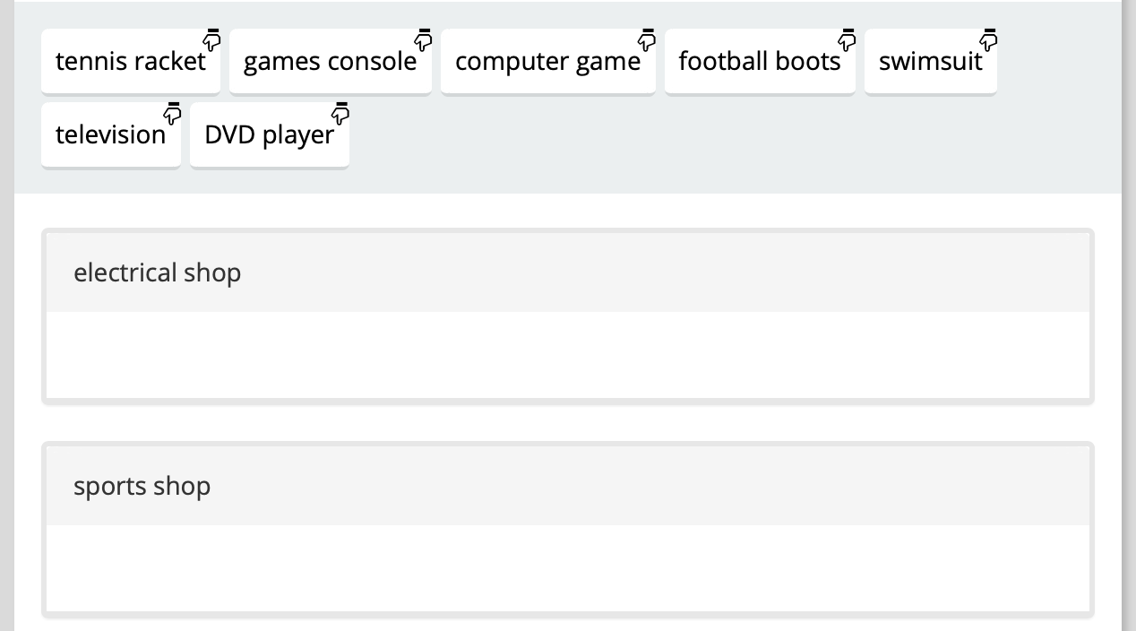Click the gap between the two shop boxes
Viewport: 1136px width, 631px height.
coord(567,423)
